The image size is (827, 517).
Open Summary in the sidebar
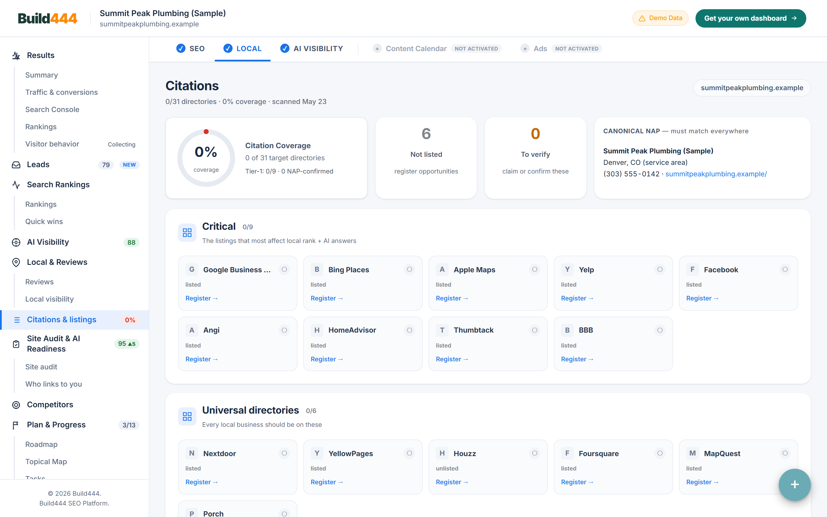(41, 75)
